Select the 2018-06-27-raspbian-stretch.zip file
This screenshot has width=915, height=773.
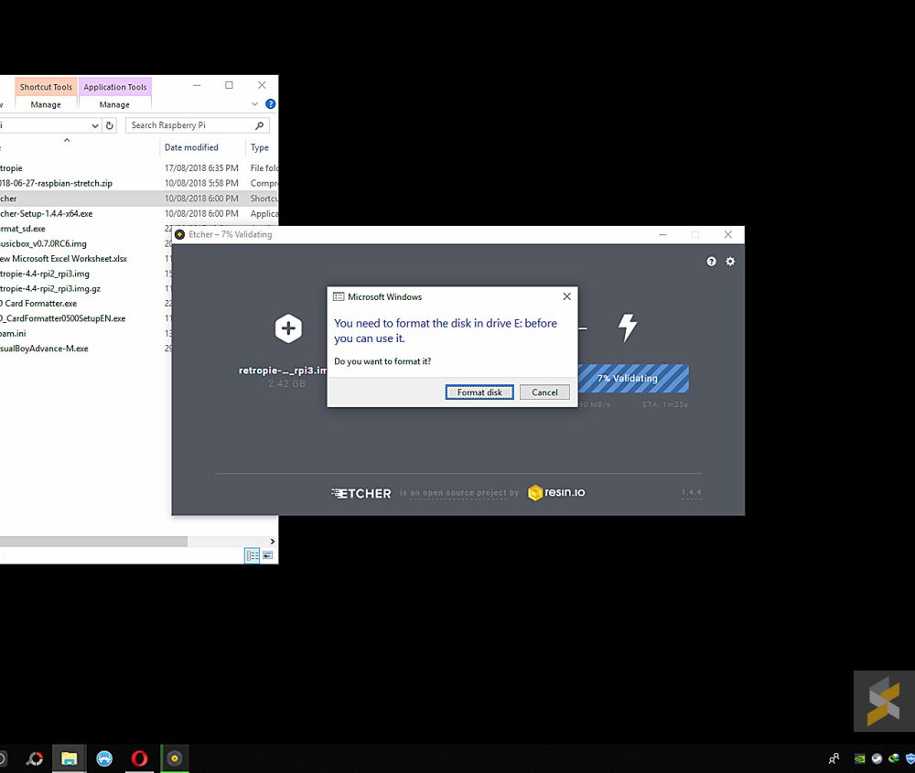click(x=138, y=183)
